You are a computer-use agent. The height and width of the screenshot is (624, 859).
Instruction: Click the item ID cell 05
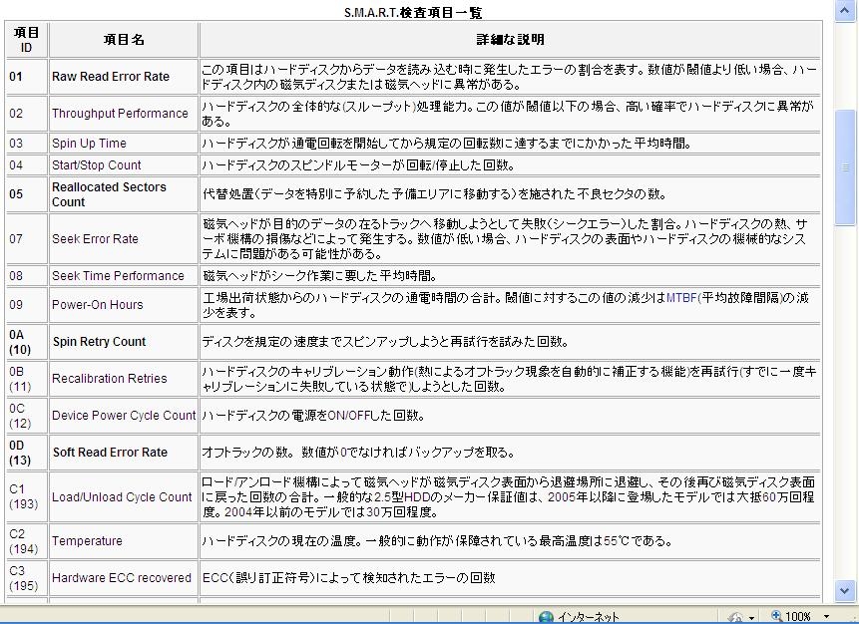click(x=26, y=194)
